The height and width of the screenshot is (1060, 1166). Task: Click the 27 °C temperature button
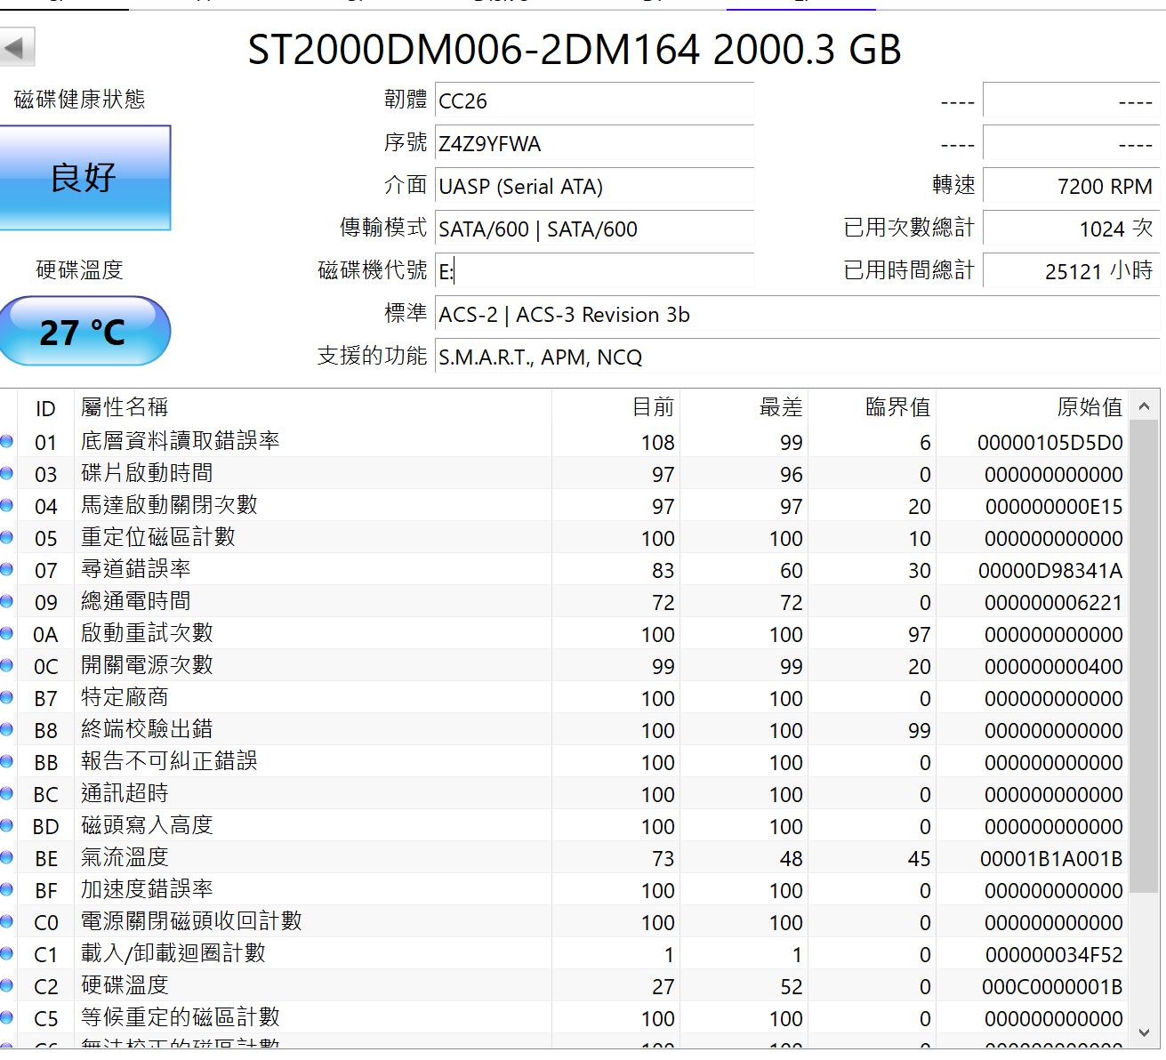point(84,332)
